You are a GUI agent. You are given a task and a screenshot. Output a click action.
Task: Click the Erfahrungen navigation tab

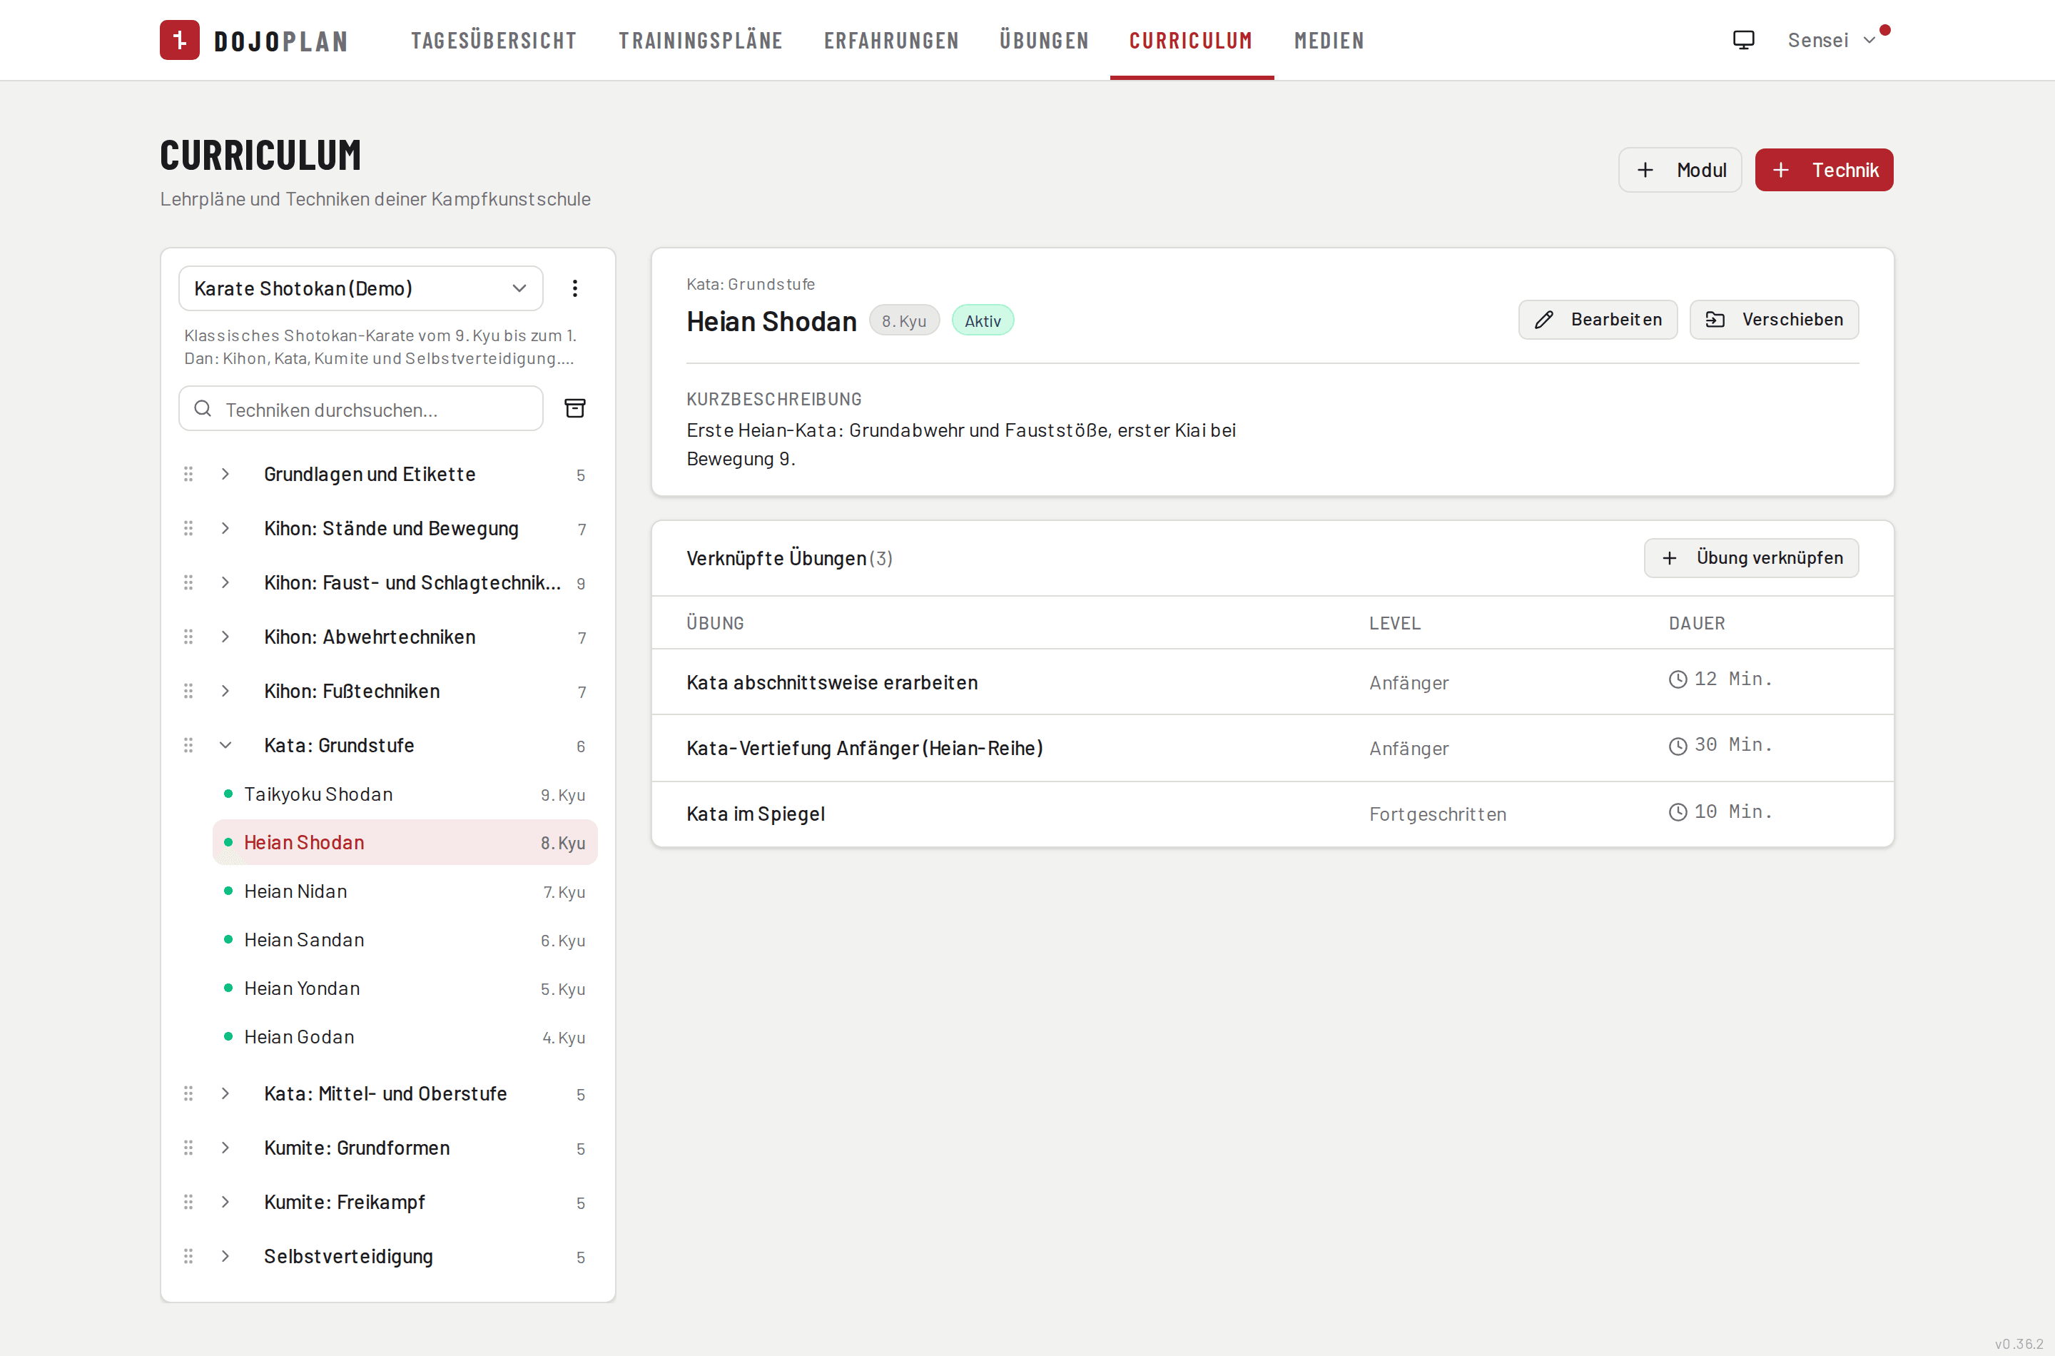pyautogui.click(x=891, y=41)
